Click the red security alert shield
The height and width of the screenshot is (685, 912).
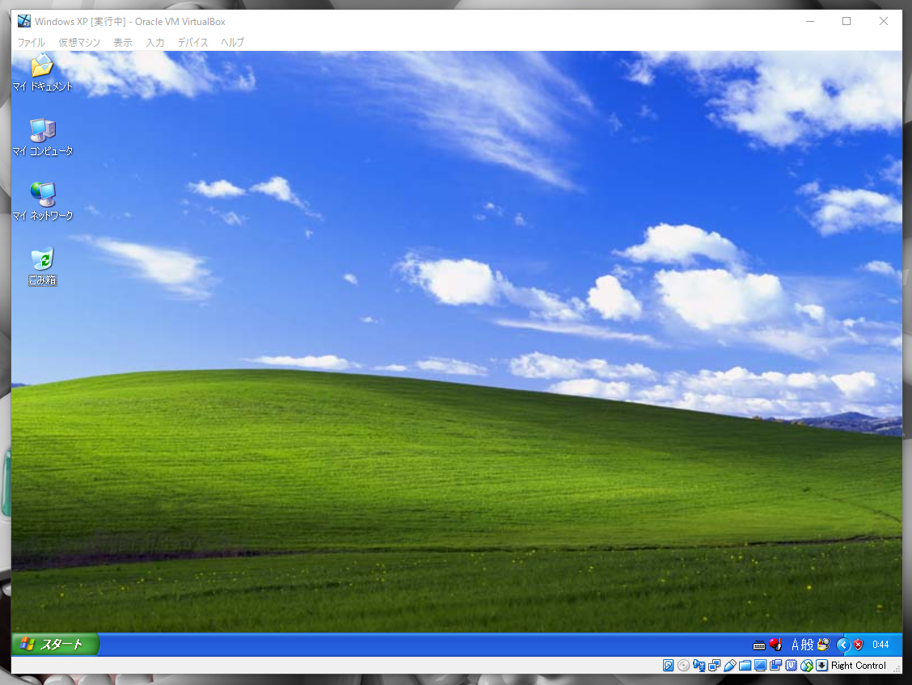tap(859, 645)
